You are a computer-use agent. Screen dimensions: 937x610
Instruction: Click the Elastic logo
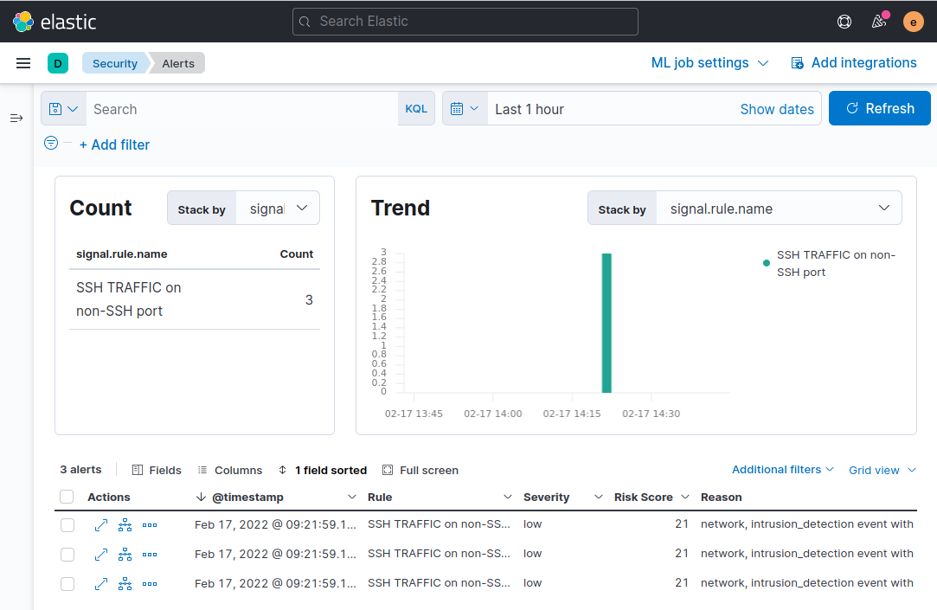(55, 22)
